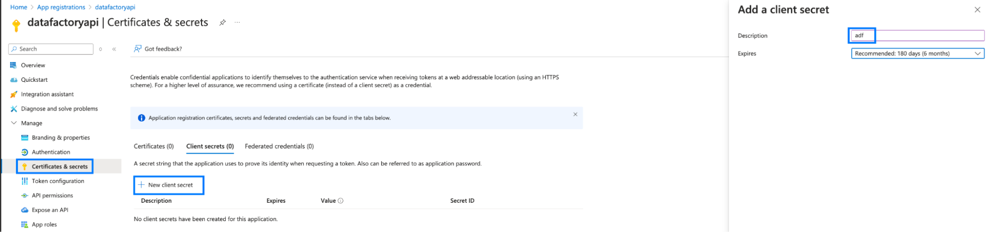This screenshot has height=232, width=992.
Task: Collapse the sidebar menu with double chevron
Action: click(114, 49)
